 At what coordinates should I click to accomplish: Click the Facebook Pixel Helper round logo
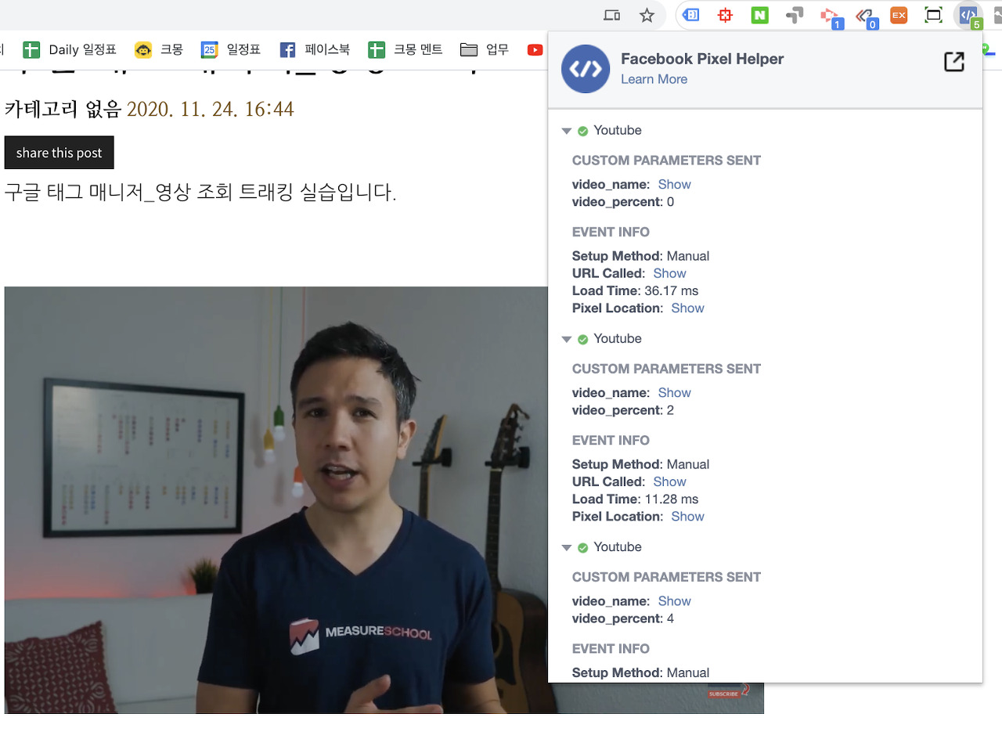pyautogui.click(x=586, y=69)
